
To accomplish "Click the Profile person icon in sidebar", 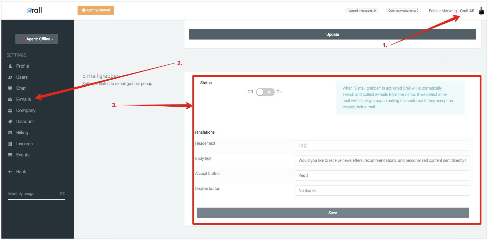I will 10,66.
